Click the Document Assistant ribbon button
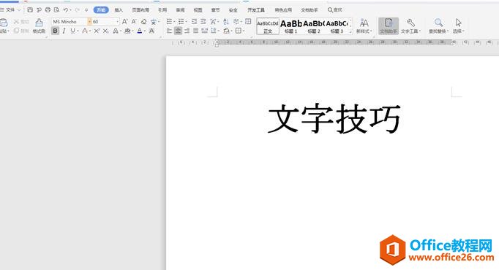The image size is (499, 270). click(389, 26)
